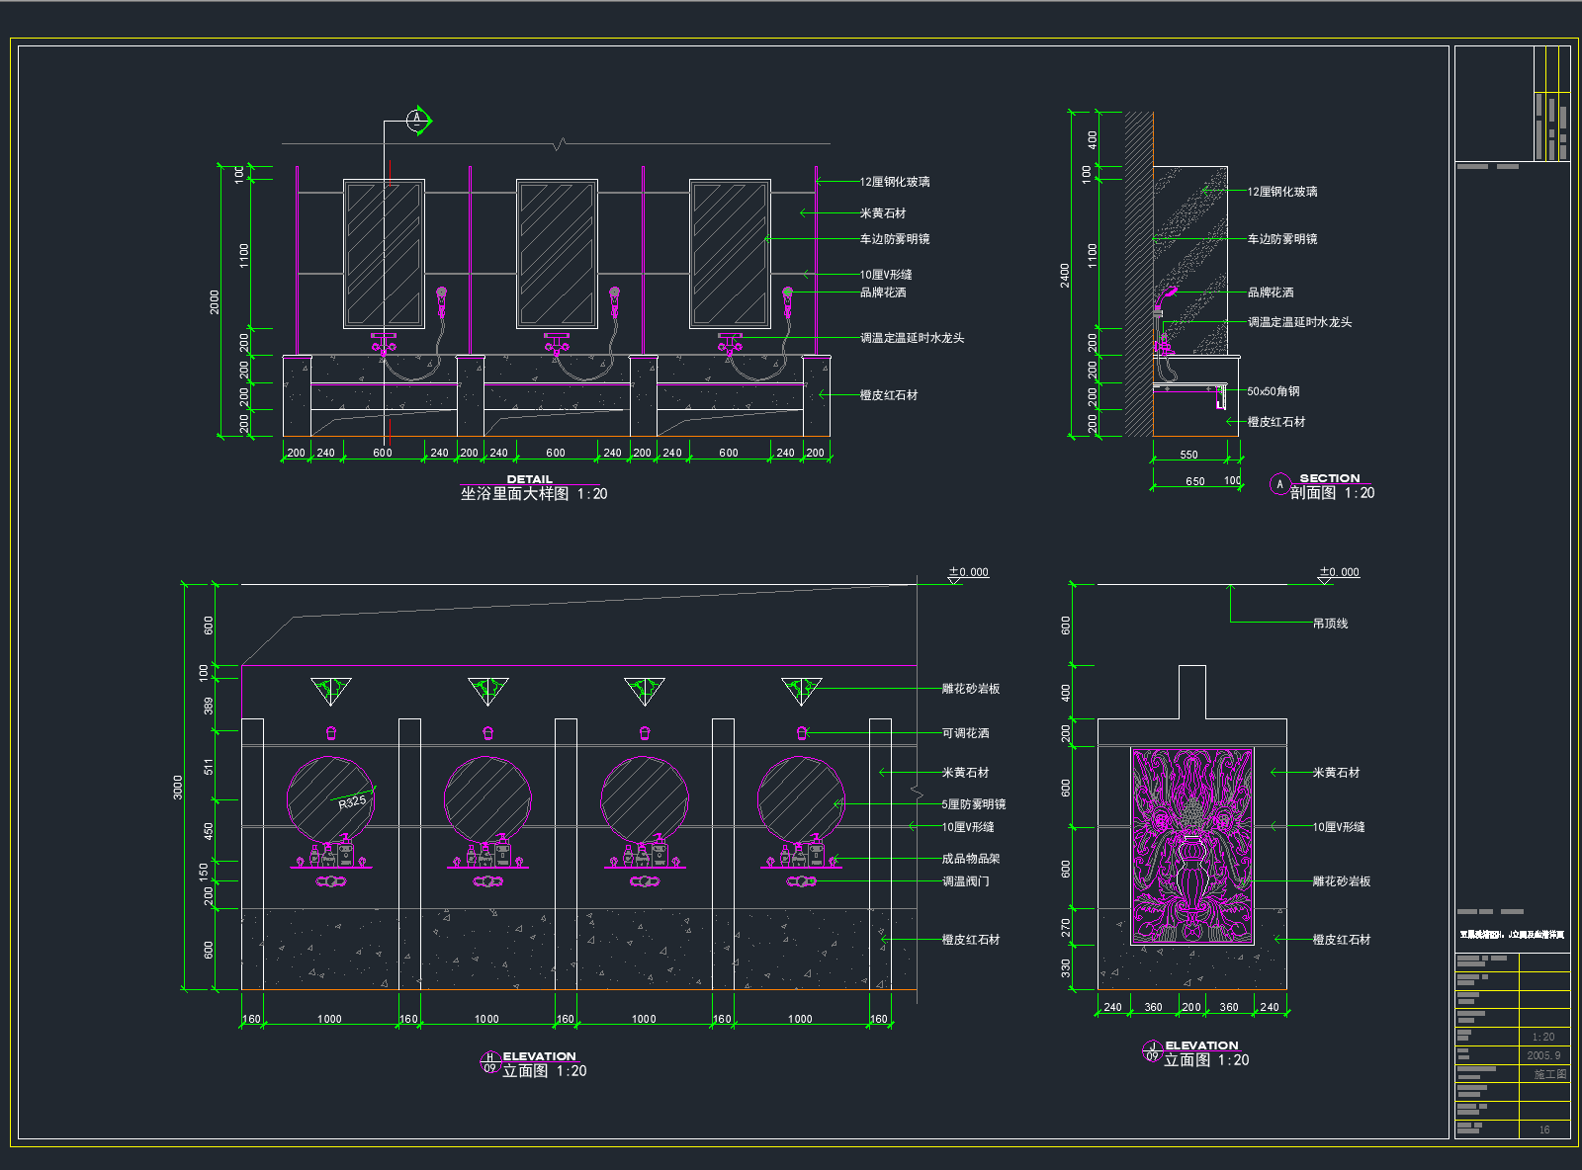Select 品牌花洒 label in DETAIL drawing
The height and width of the screenshot is (1170, 1582).
coord(883,292)
